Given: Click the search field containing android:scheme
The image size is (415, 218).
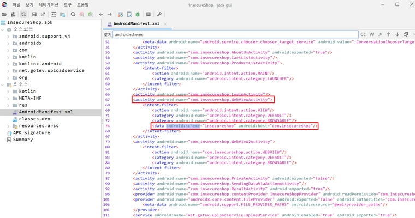Looking at the screenshot, I should 235,34.
